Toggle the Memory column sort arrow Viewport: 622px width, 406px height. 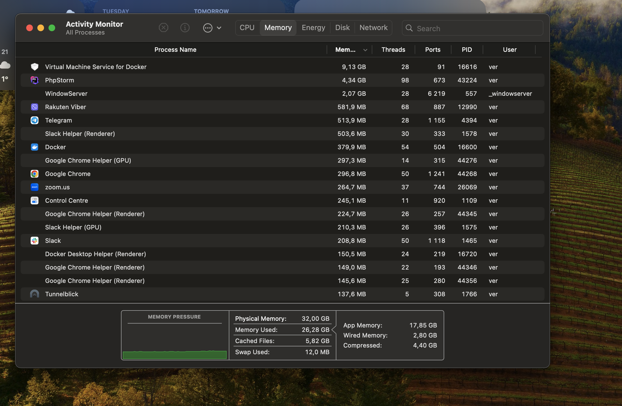[x=365, y=50]
